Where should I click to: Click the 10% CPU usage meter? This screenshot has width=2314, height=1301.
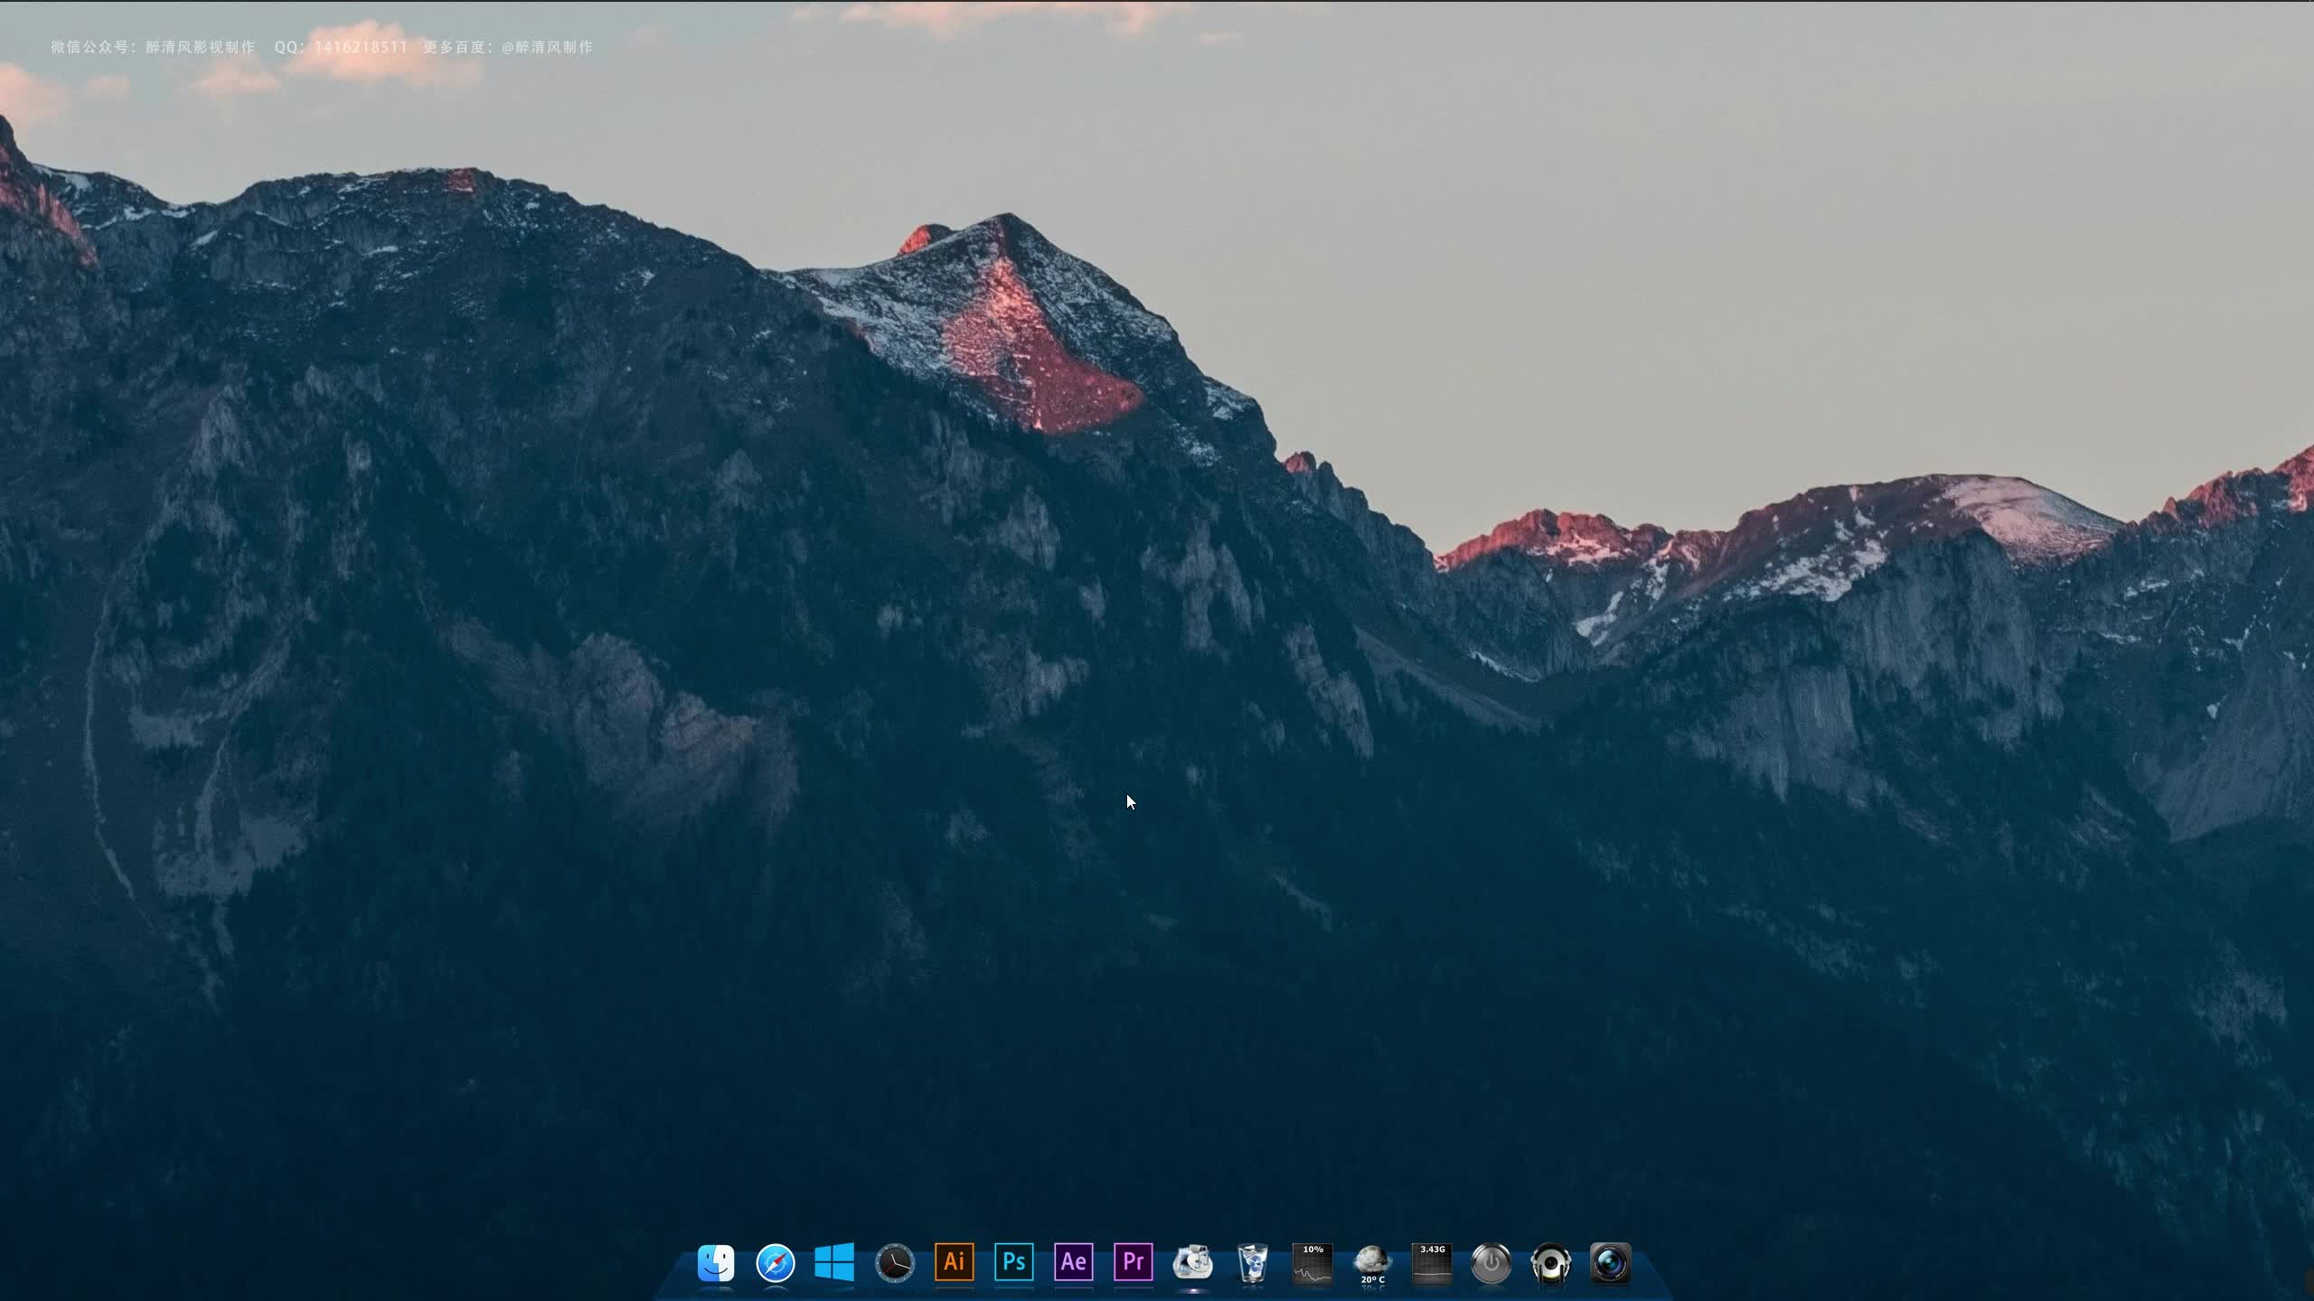click(x=1312, y=1262)
